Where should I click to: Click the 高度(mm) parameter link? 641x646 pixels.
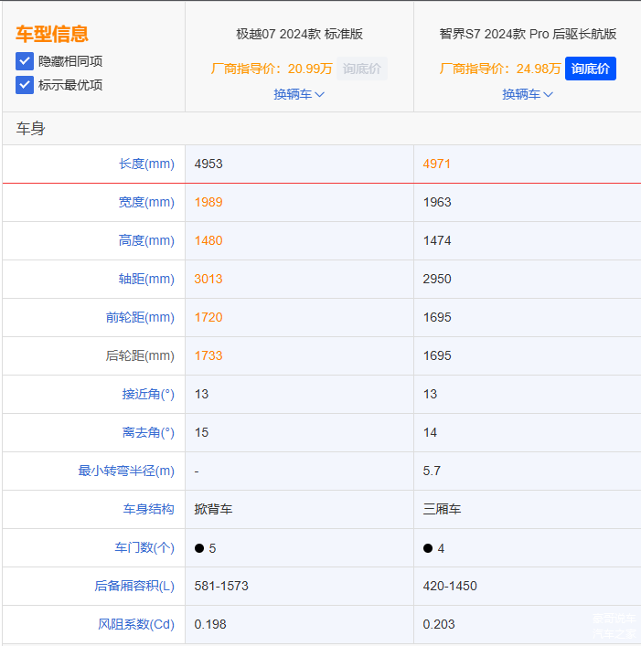146,240
